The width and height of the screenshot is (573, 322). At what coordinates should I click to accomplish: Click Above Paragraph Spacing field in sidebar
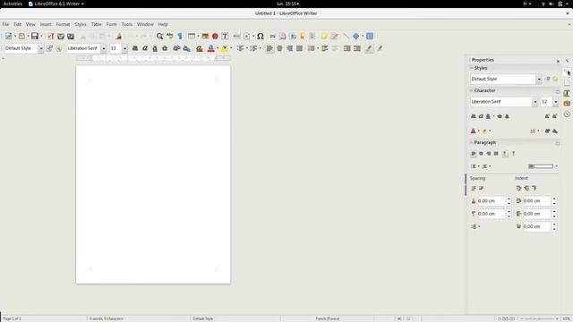click(492, 200)
